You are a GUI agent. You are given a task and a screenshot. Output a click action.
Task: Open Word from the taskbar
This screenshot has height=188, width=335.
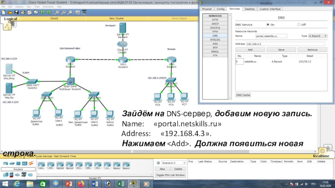(x=95, y=184)
